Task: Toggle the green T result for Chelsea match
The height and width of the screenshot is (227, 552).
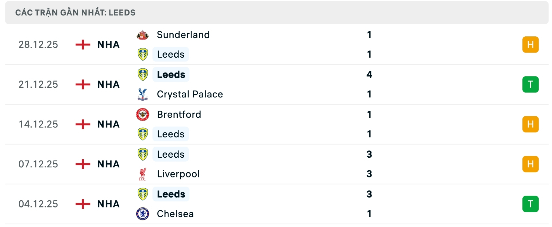Action: [x=531, y=204]
